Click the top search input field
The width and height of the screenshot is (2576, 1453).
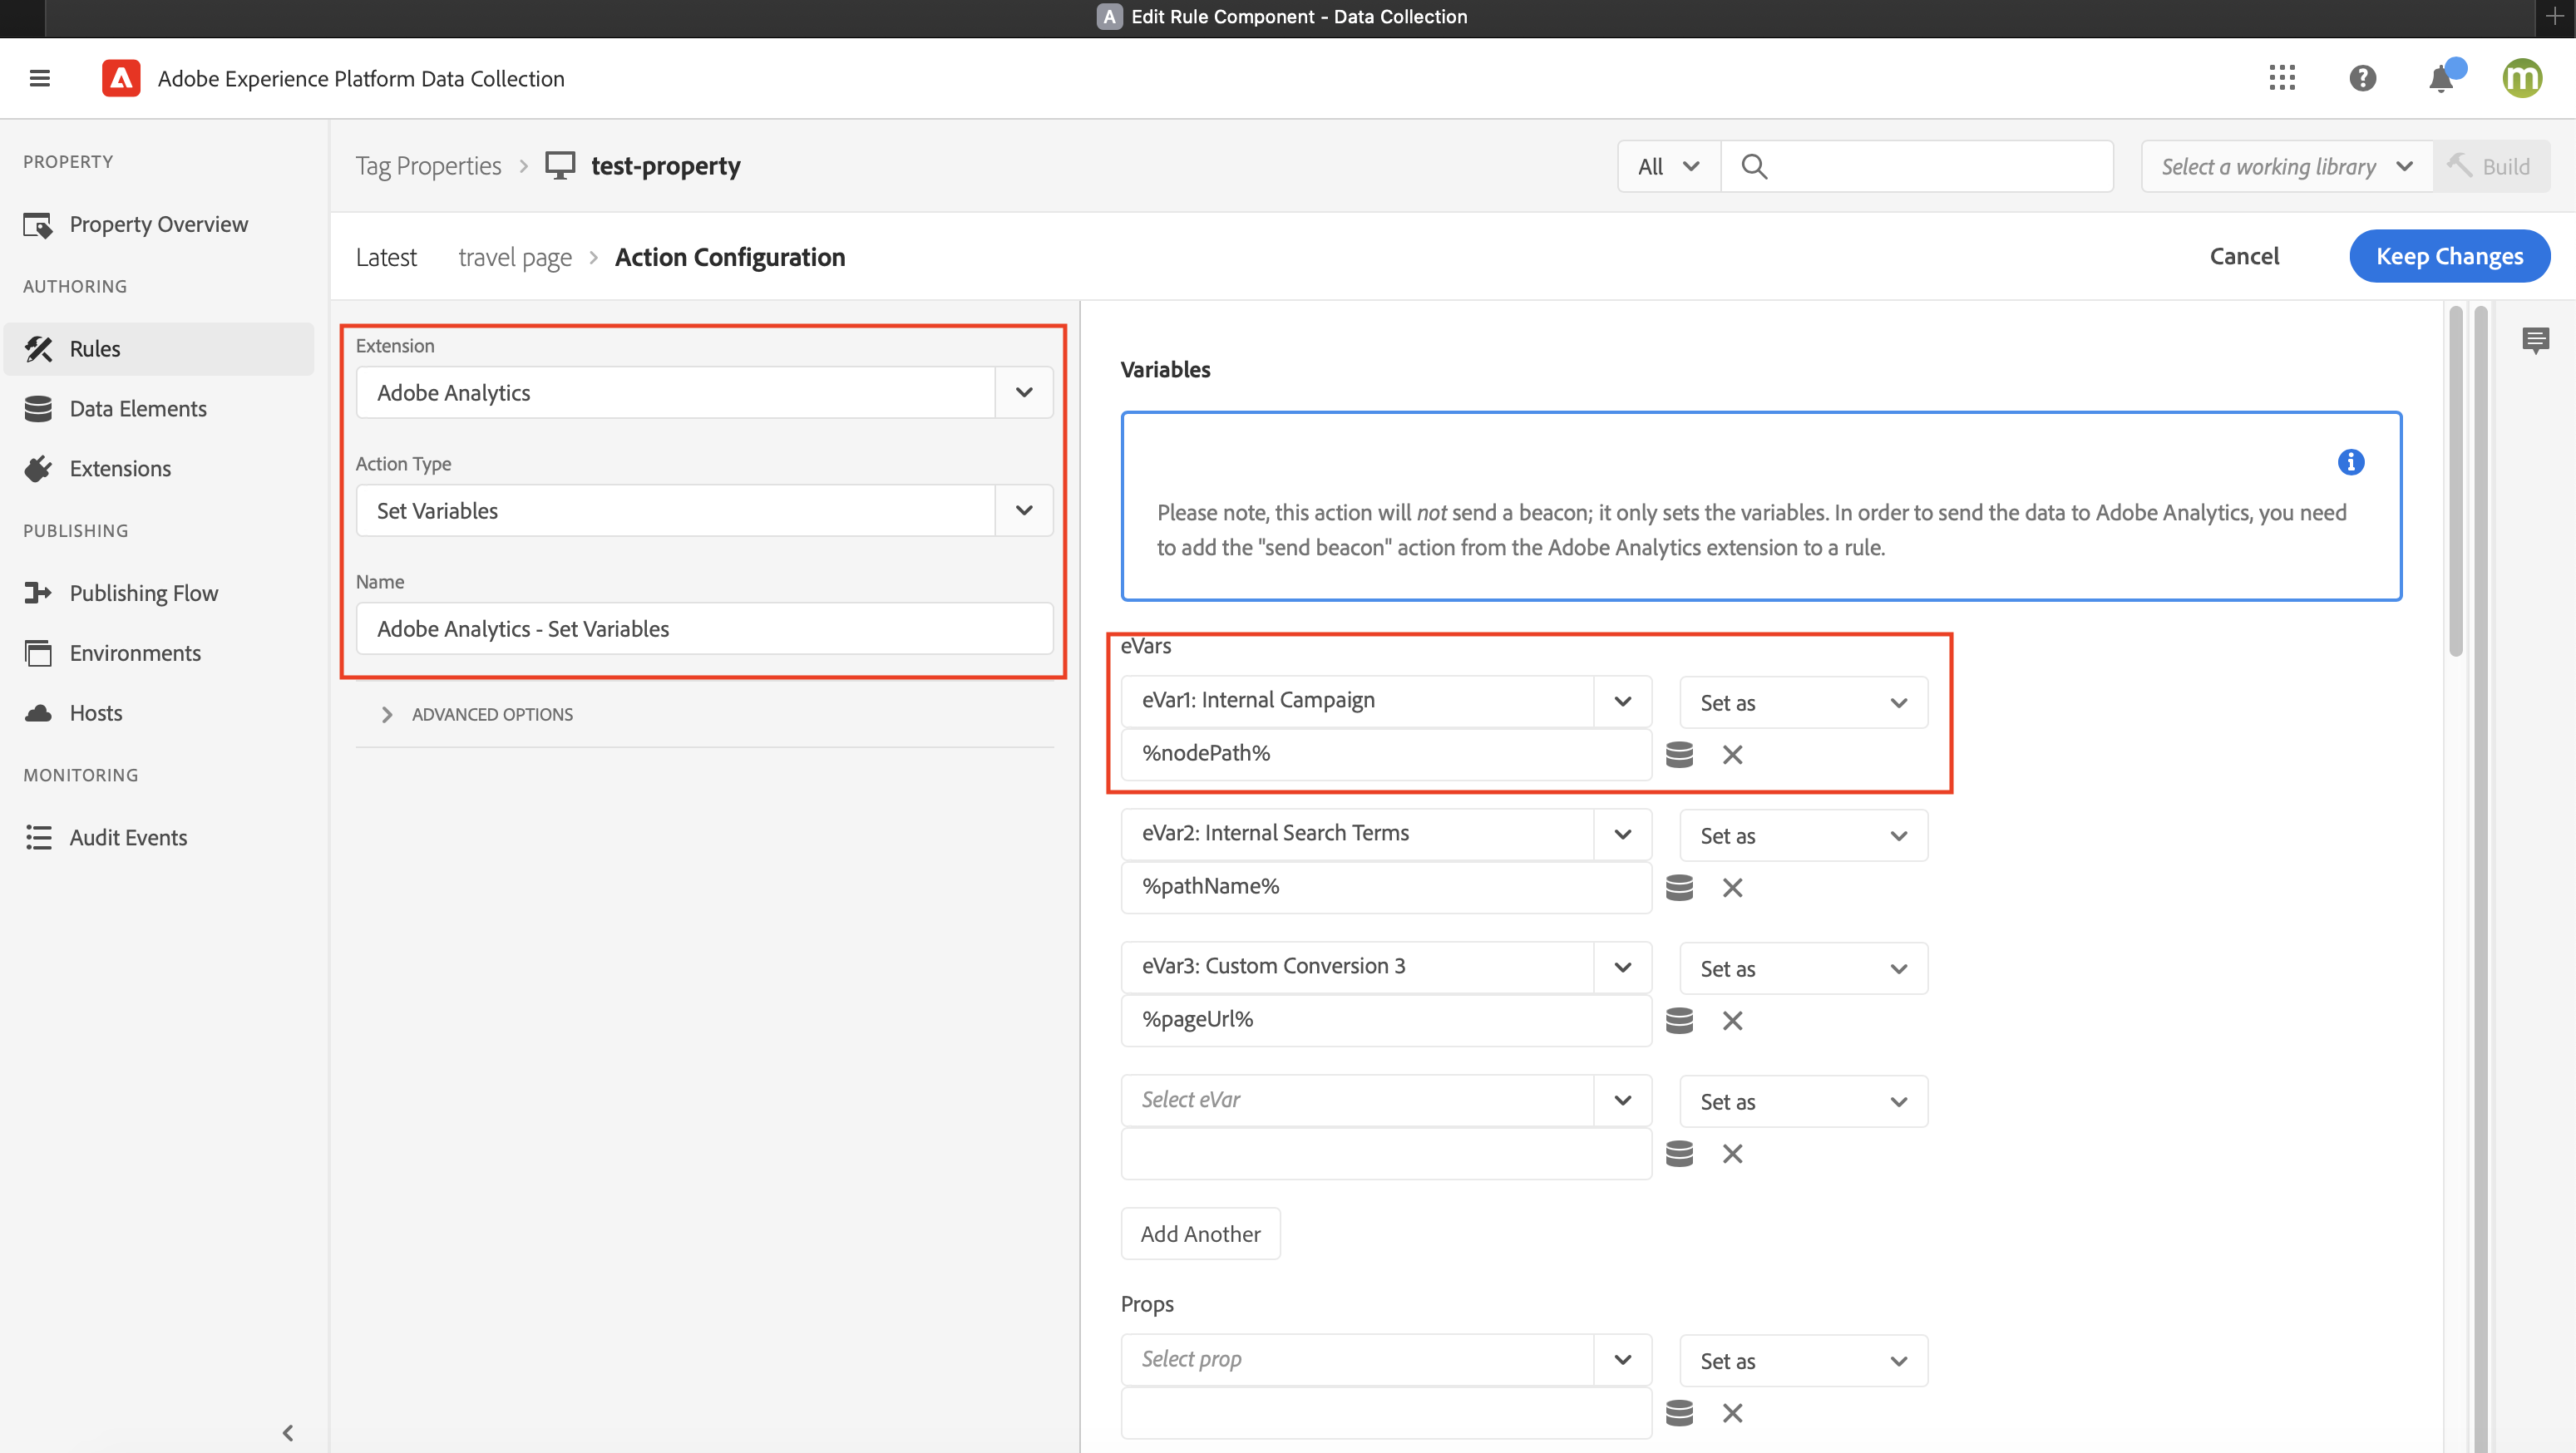click(1916, 166)
